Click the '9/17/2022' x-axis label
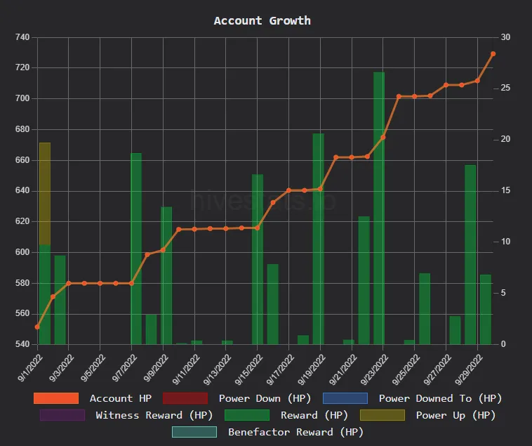This screenshot has width=532, height=446. point(280,369)
